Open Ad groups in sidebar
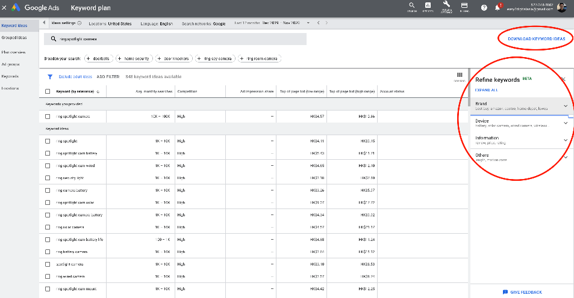The height and width of the screenshot is (298, 574). tap(11, 64)
